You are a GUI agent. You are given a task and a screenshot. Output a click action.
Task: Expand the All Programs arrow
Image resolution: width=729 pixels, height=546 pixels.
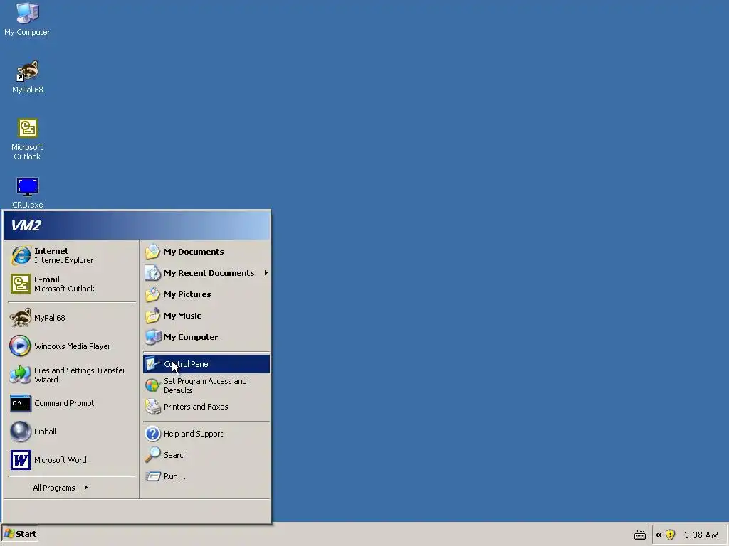[86, 488]
